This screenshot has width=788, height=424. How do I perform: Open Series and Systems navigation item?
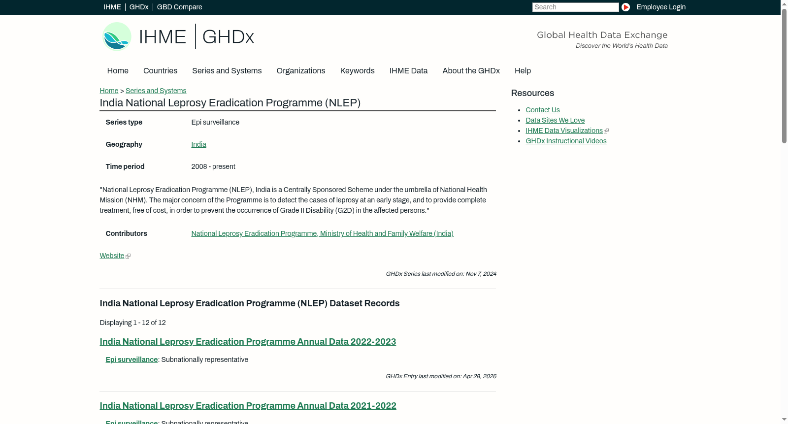pyautogui.click(x=227, y=71)
